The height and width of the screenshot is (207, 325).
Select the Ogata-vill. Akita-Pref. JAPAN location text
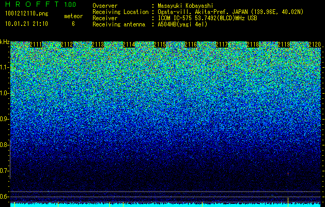pos(230,12)
